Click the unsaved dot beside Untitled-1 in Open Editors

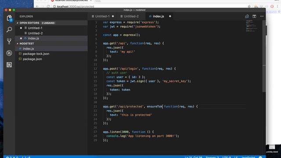point(21,28)
